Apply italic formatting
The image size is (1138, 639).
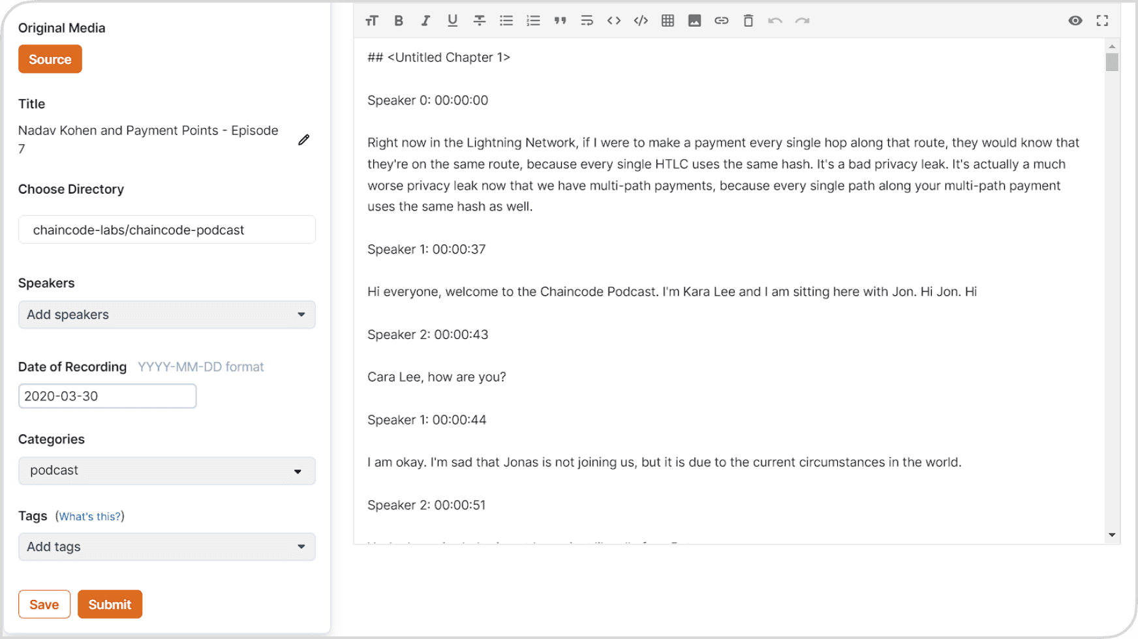coord(425,20)
